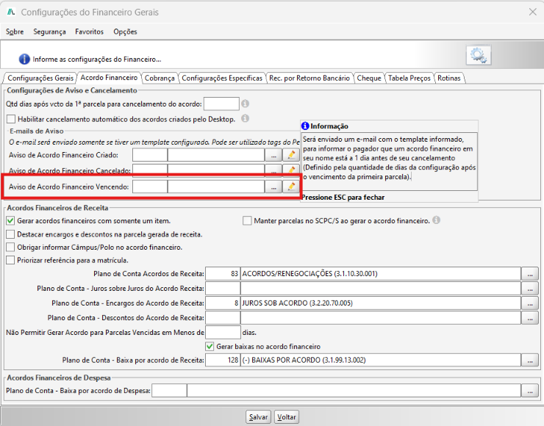Click the gears settings icon button
Image resolution: width=544 pixels, height=426 pixels.
click(479, 55)
